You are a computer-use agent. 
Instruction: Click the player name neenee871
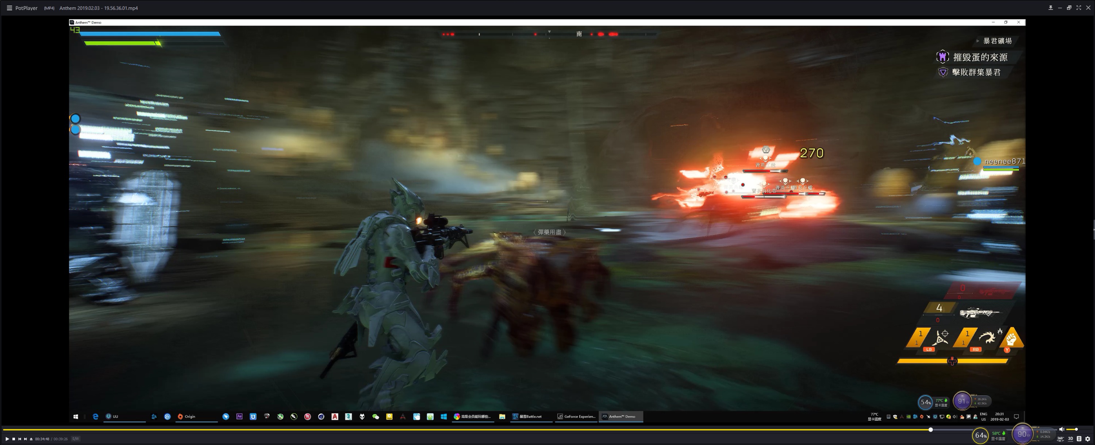1004,161
